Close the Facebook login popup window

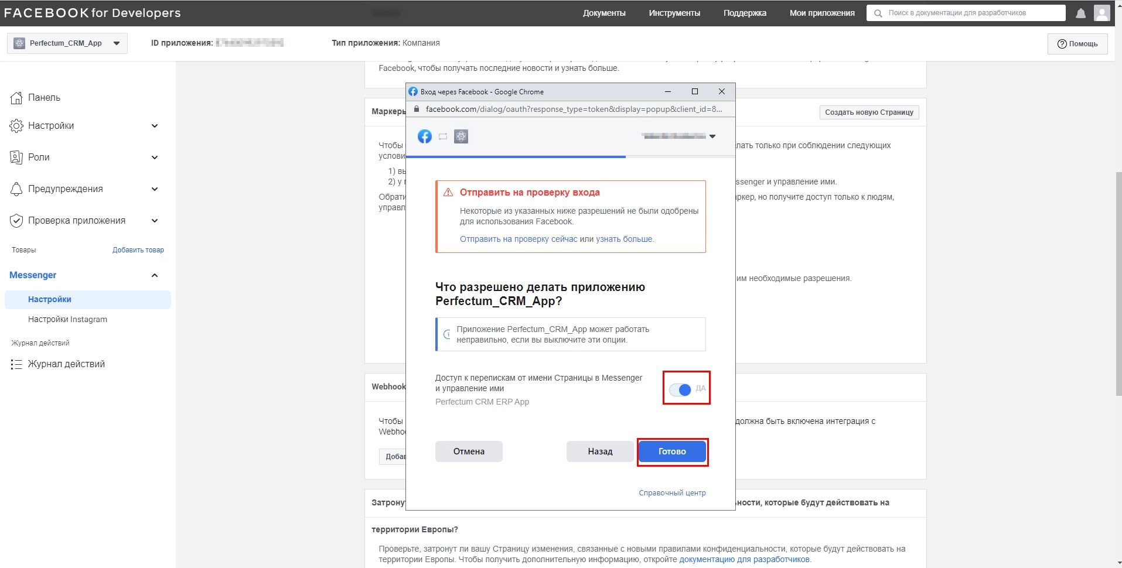pos(722,91)
